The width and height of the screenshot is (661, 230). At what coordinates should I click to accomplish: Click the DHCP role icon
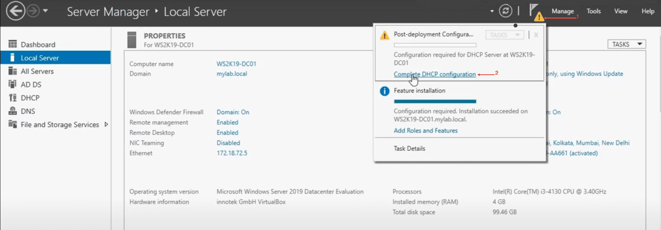click(13, 97)
